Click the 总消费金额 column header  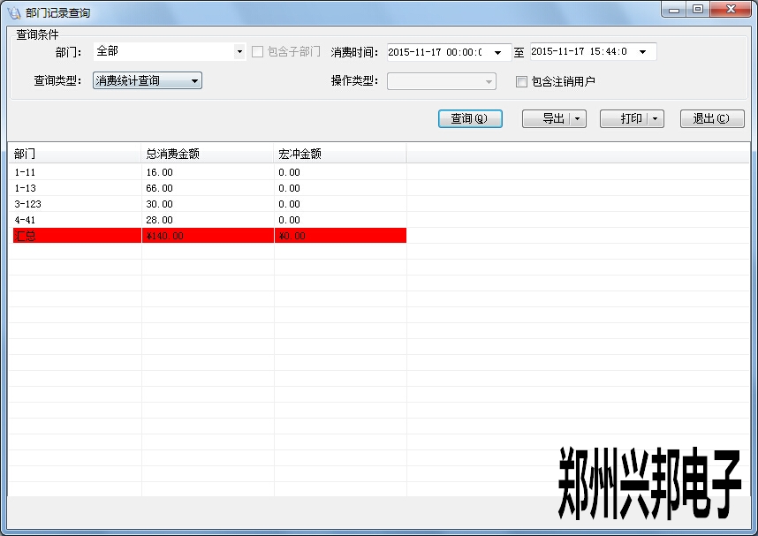[x=207, y=154]
